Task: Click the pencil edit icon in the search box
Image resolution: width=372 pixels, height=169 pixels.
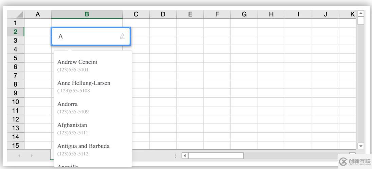Action: point(122,36)
